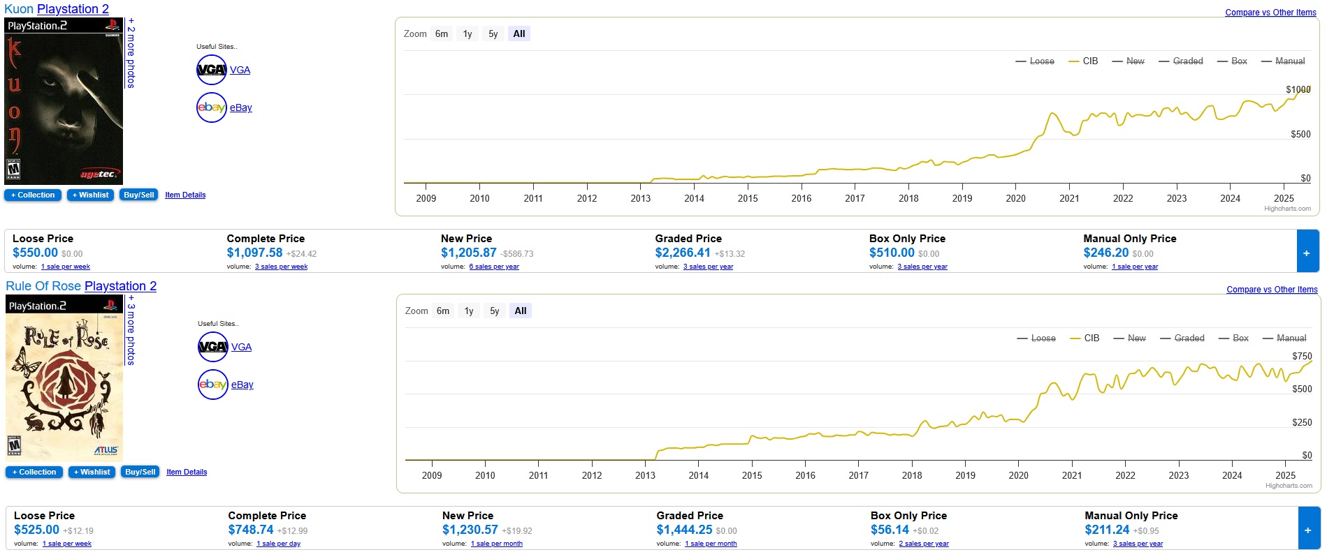
Task: Open Rule Of Rose complete volume 1 sale per day
Action: point(278,544)
